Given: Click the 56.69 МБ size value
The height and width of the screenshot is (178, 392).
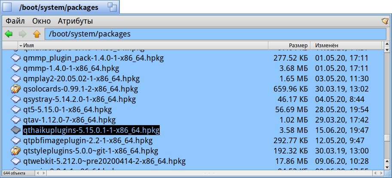Looking at the screenshot, I should (292, 110).
